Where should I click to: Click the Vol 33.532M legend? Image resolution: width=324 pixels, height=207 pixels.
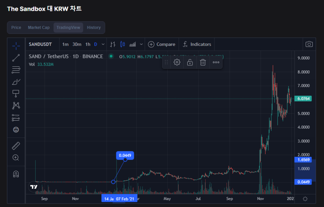[41, 64]
